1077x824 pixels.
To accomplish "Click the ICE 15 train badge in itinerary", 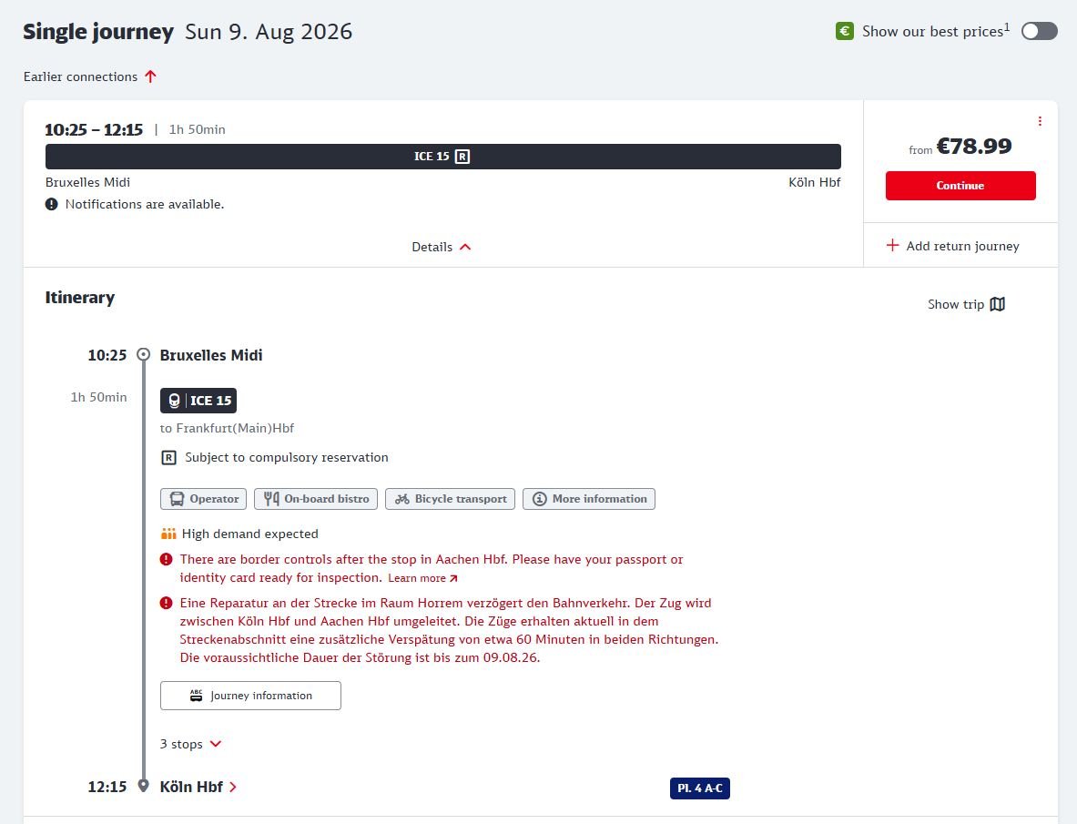I will coord(198,401).
